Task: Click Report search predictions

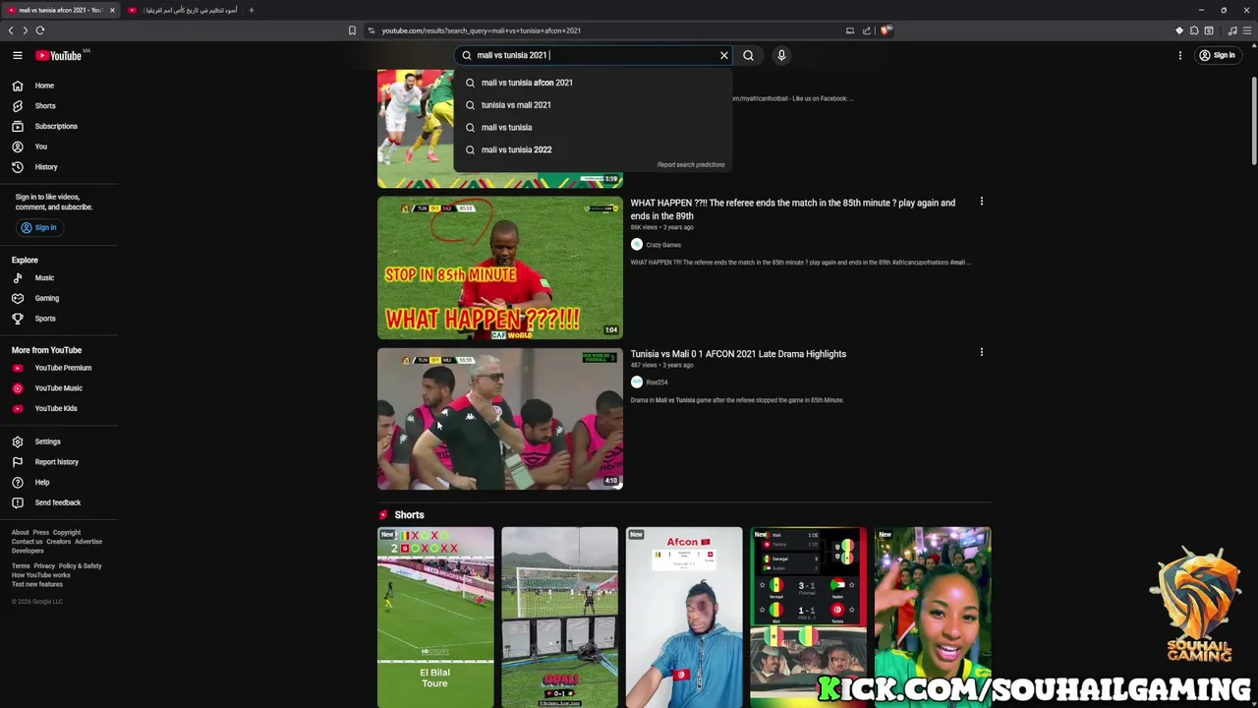Action: point(691,165)
